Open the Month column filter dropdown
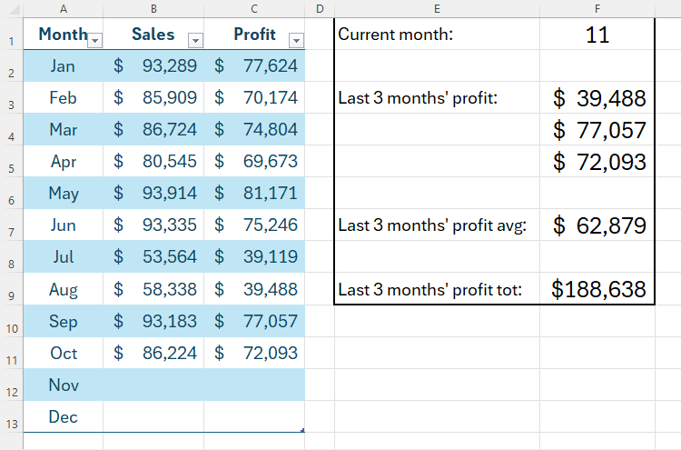Viewport: 681px width, 450px height. pos(95,39)
